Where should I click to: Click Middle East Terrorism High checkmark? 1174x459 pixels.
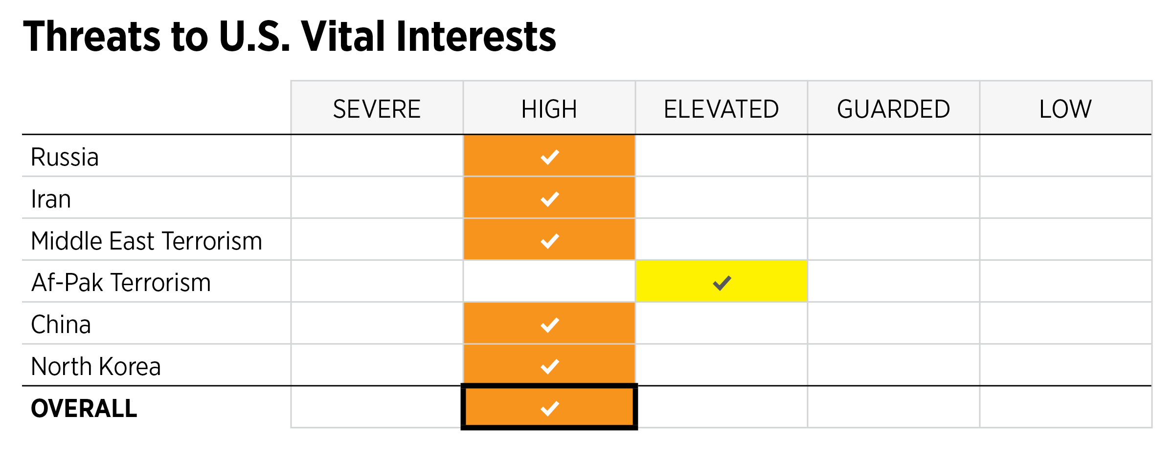pyautogui.click(x=549, y=241)
